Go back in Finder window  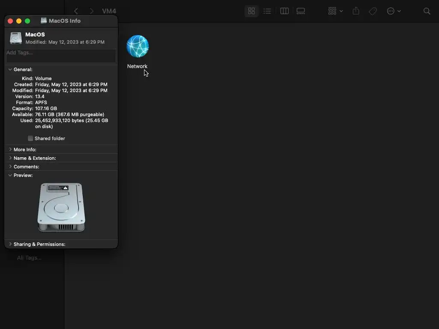pos(76,11)
